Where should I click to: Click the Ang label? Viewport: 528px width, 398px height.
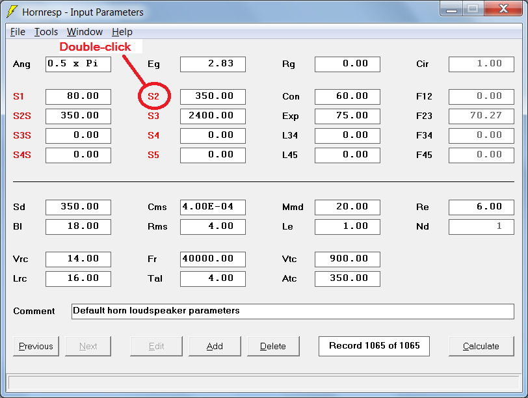click(x=21, y=64)
